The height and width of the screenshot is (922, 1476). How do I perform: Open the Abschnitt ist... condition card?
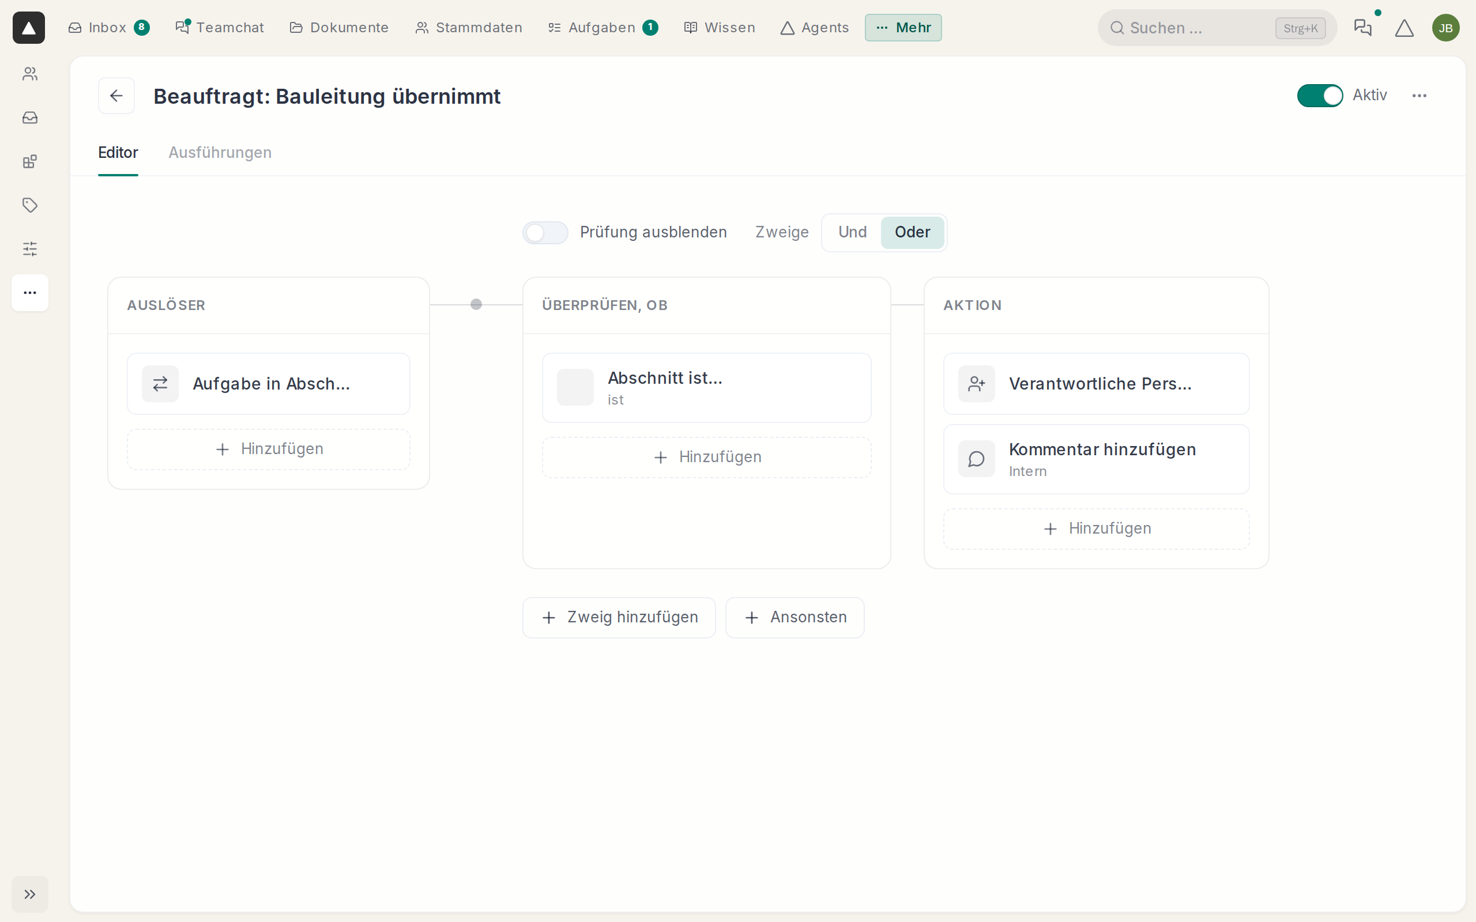pos(706,388)
